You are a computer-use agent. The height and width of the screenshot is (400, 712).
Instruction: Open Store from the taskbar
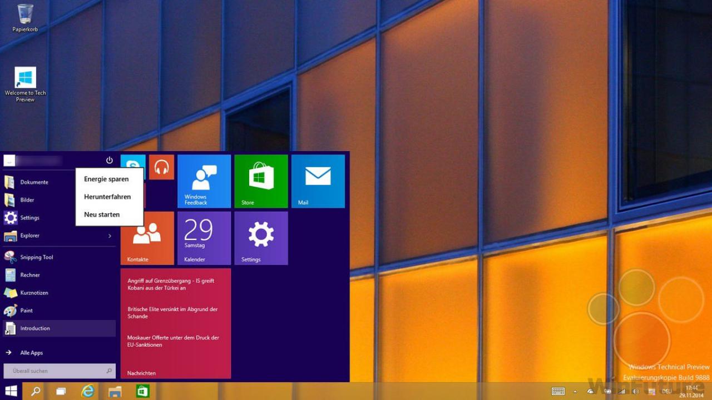click(142, 391)
